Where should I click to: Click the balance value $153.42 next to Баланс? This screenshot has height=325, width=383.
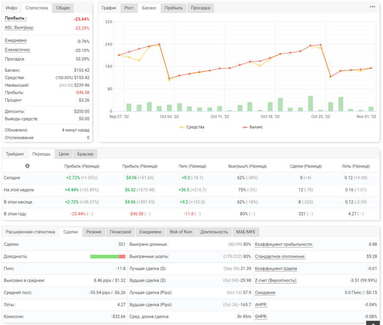tap(82, 70)
